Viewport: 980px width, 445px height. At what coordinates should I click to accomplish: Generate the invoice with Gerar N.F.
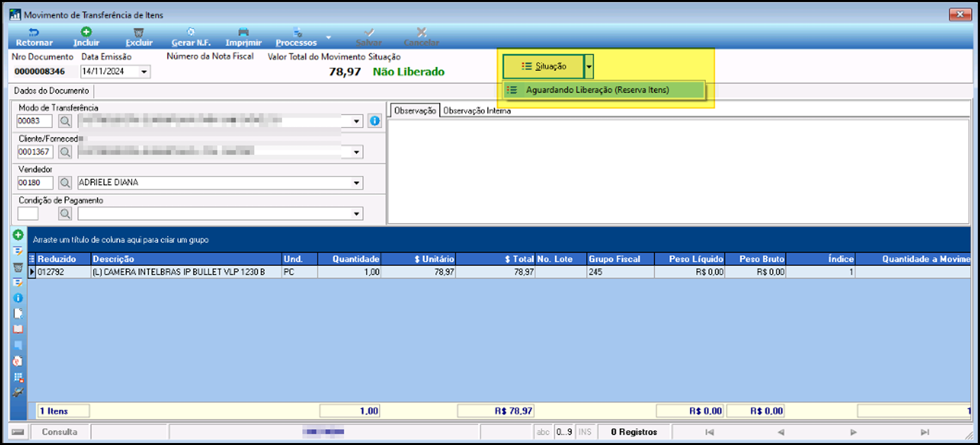(191, 37)
